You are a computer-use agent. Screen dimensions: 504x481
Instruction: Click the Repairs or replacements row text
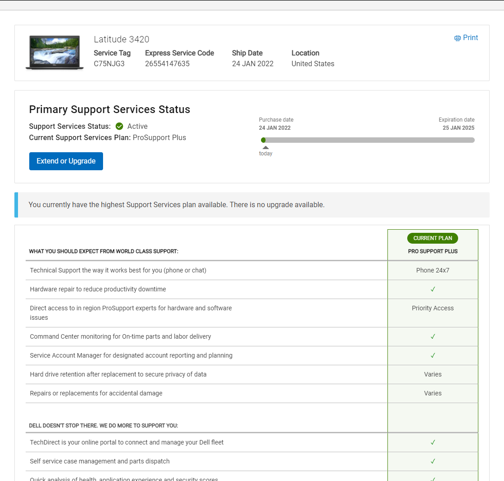(96, 394)
